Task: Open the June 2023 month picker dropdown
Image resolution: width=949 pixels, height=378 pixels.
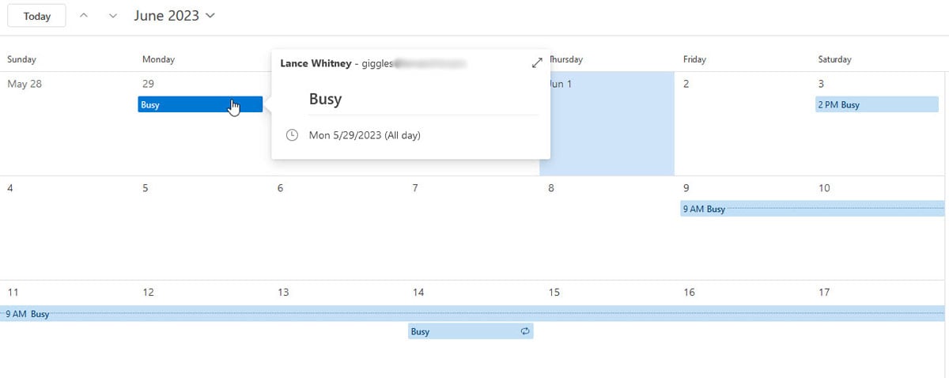Action: pyautogui.click(x=174, y=16)
